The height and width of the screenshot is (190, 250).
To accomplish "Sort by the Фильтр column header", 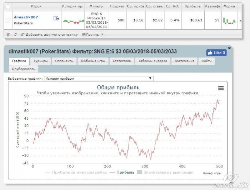I will (96, 6).
